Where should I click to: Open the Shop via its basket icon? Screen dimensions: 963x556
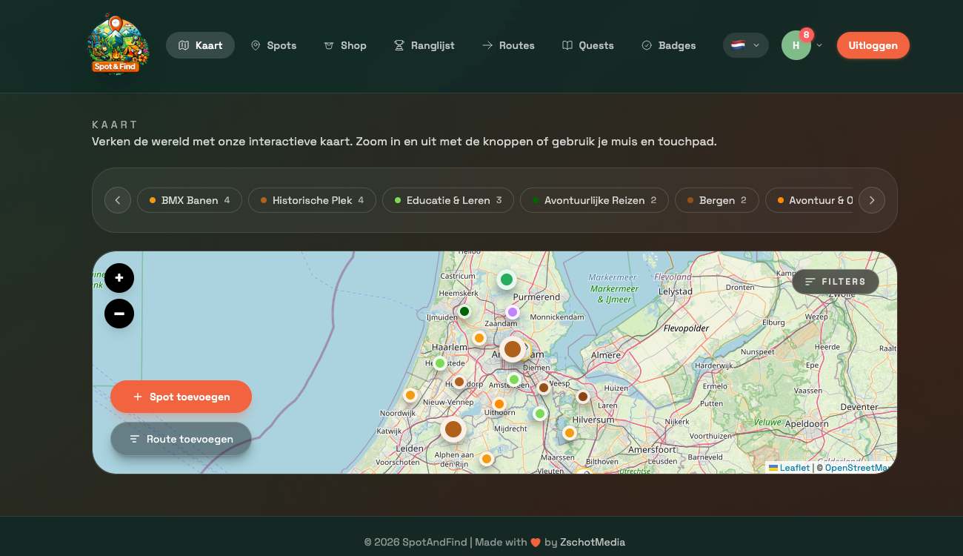328,45
